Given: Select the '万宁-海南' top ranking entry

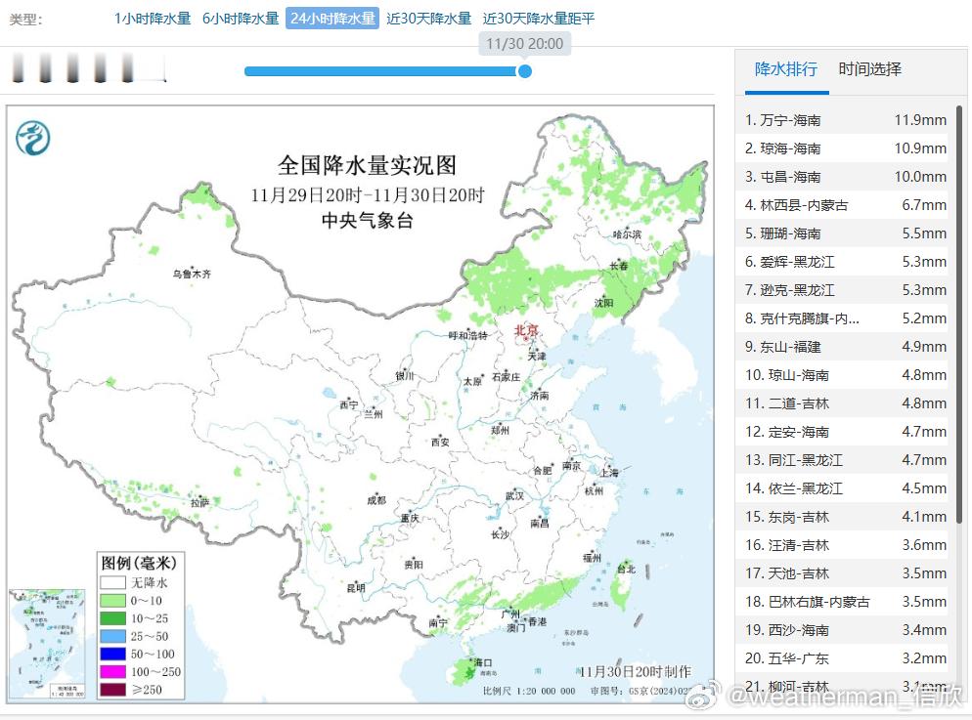Looking at the screenshot, I should [843, 120].
